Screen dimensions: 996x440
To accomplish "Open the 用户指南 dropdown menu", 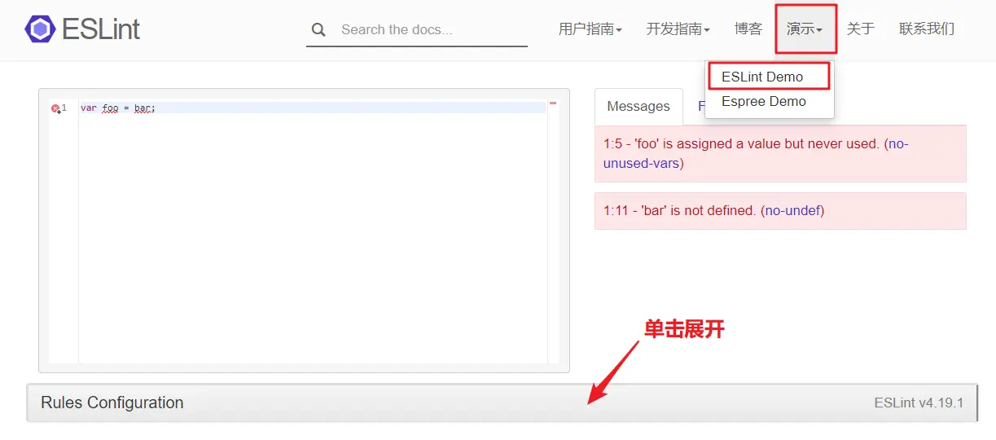I will click(590, 29).
